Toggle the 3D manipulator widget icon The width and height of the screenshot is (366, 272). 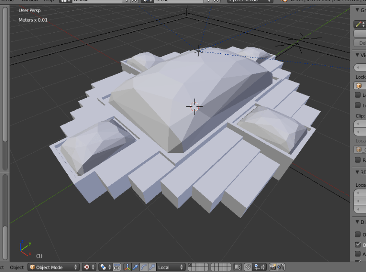(128, 267)
